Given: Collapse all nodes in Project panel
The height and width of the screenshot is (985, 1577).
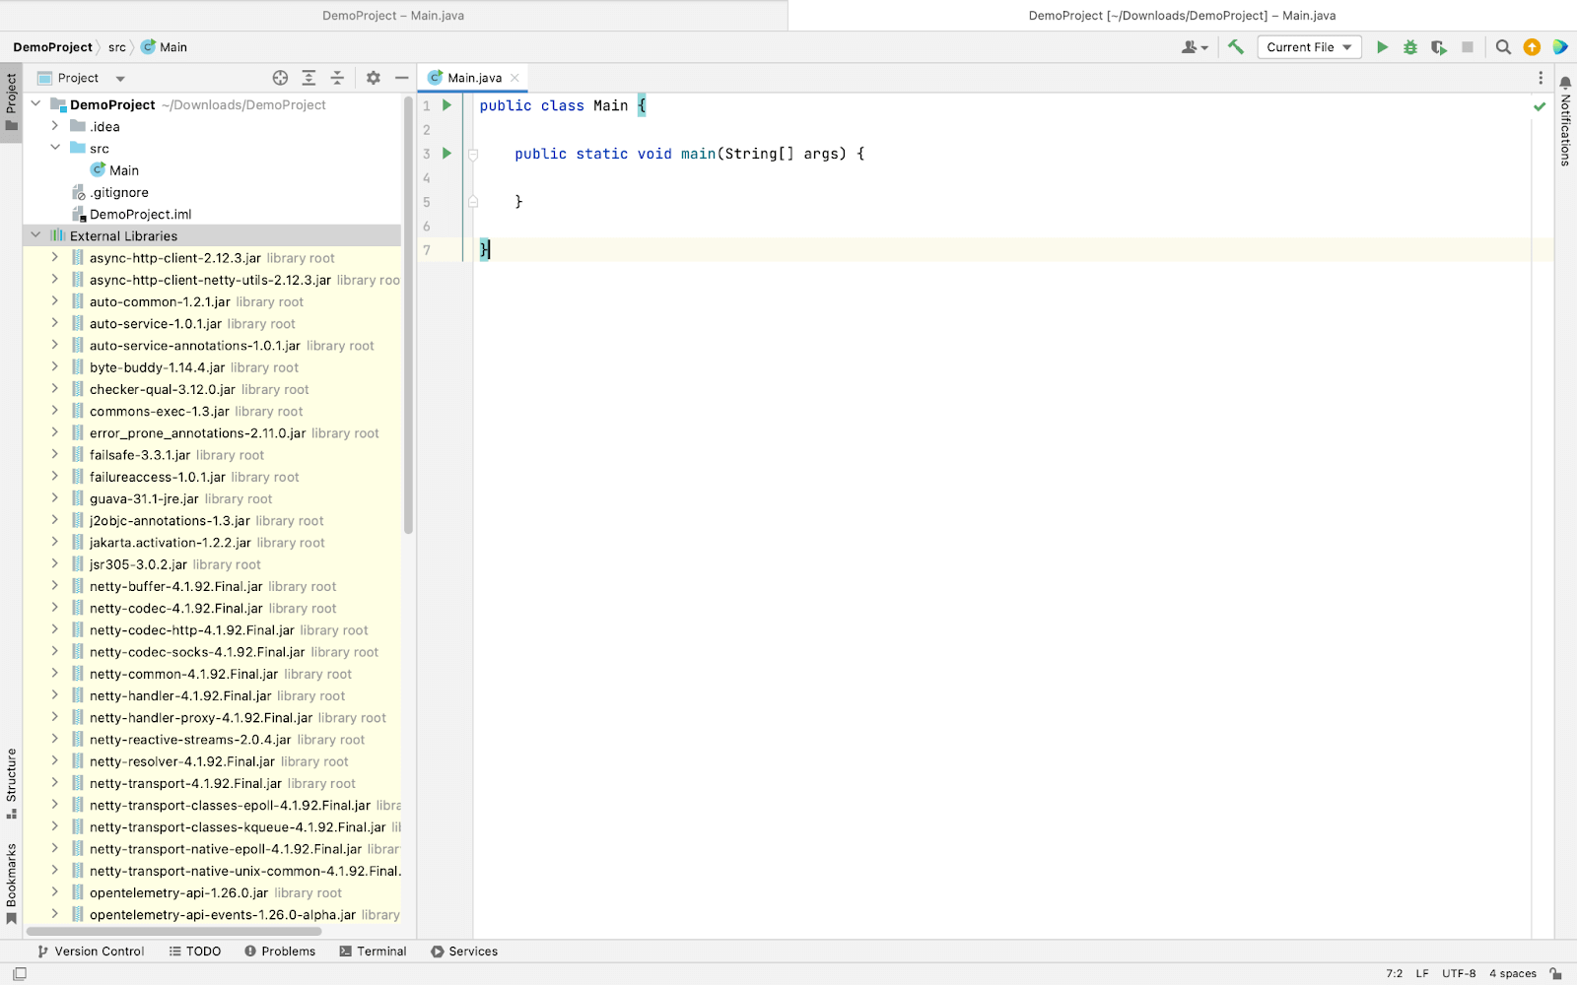Looking at the screenshot, I should coord(337,78).
